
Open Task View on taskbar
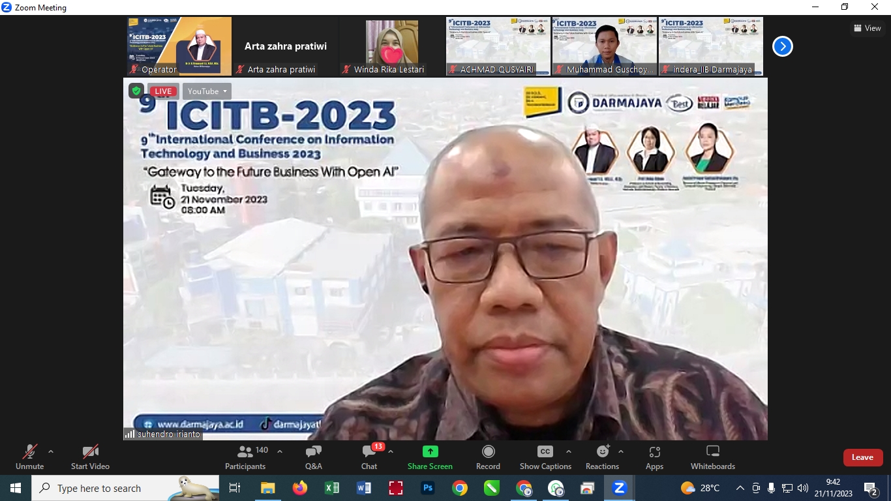click(x=235, y=488)
